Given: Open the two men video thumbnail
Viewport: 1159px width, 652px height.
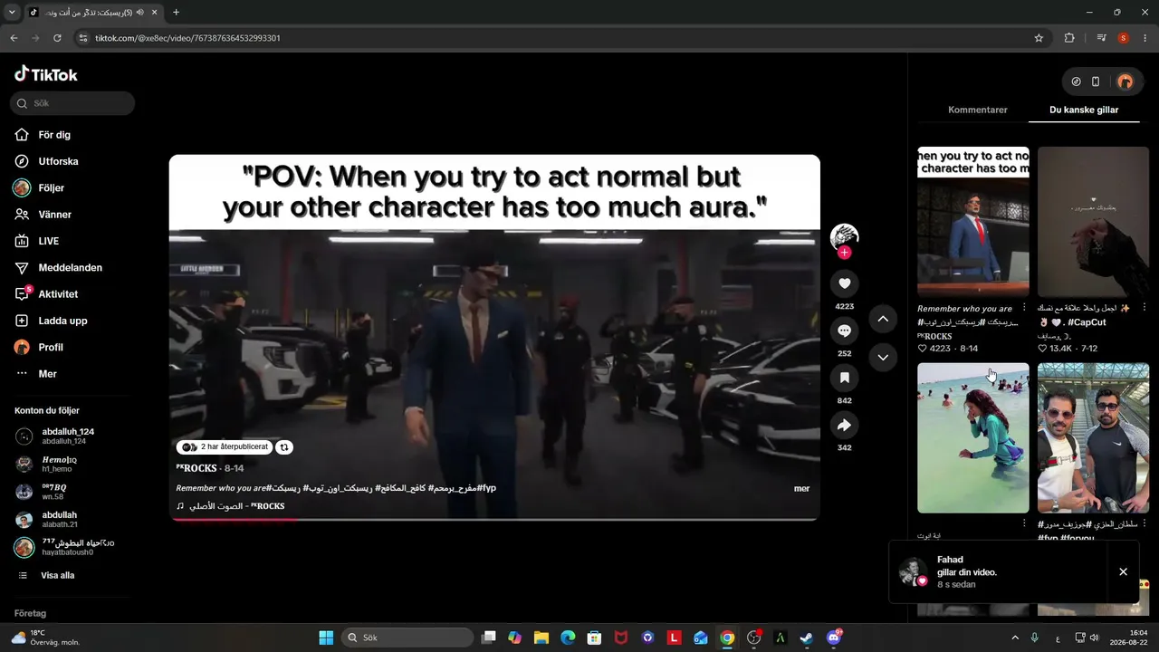Looking at the screenshot, I should click(x=1093, y=438).
